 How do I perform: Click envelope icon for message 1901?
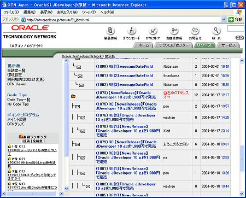80,76
